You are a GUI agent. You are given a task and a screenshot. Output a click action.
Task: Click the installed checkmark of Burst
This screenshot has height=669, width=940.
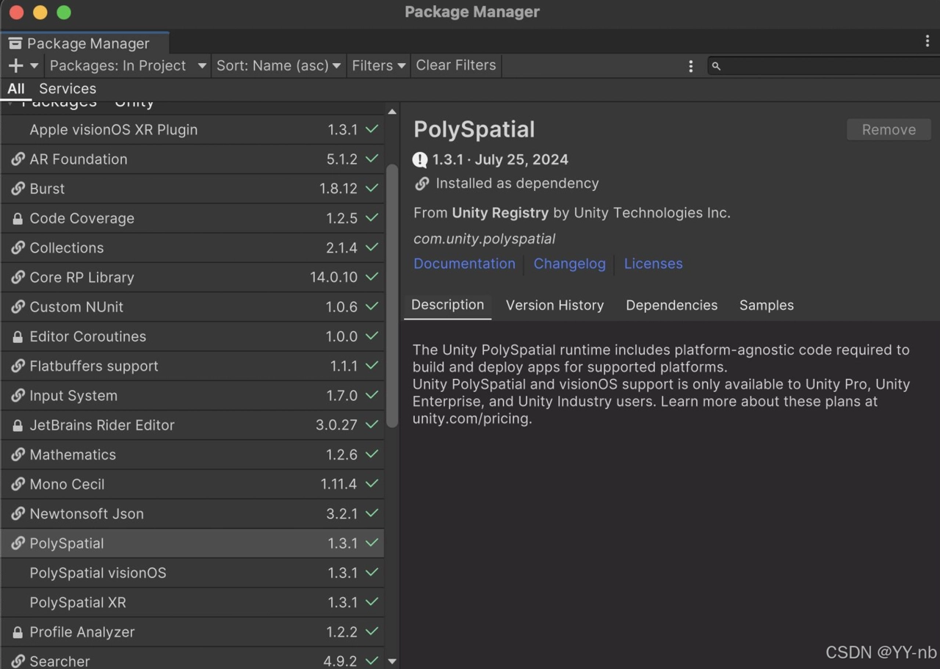point(372,188)
